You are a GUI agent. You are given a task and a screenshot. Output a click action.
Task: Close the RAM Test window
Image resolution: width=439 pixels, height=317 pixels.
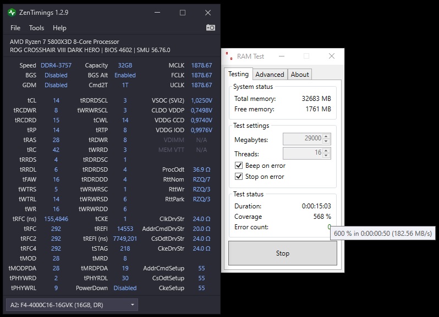332,56
